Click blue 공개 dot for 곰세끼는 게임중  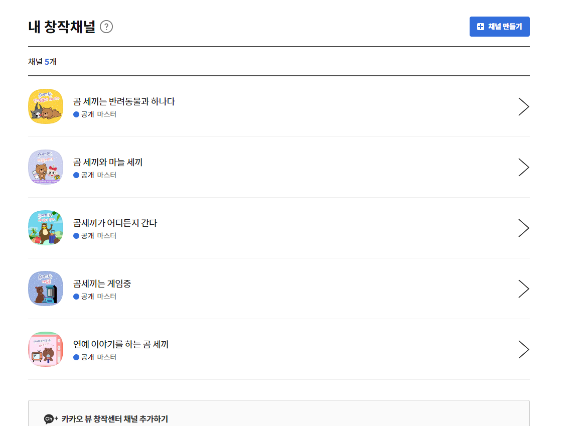click(x=76, y=297)
